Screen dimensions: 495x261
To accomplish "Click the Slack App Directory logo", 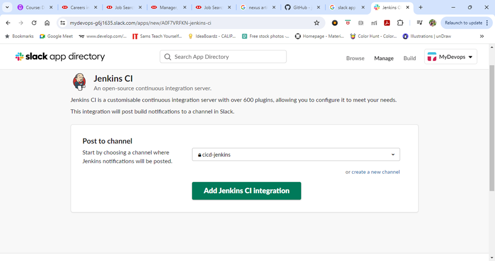I will (x=60, y=57).
